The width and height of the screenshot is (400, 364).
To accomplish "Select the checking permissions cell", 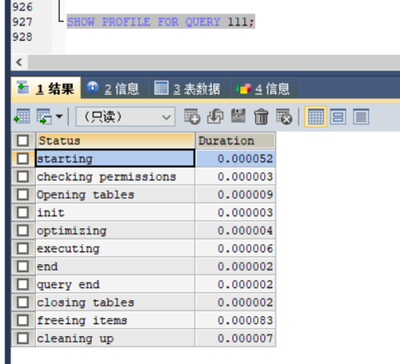I will tap(115, 176).
